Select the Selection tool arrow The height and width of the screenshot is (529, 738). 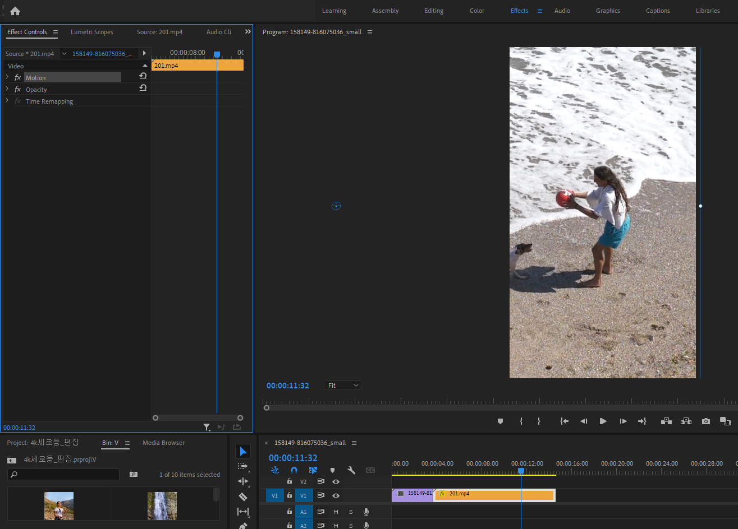[243, 451]
